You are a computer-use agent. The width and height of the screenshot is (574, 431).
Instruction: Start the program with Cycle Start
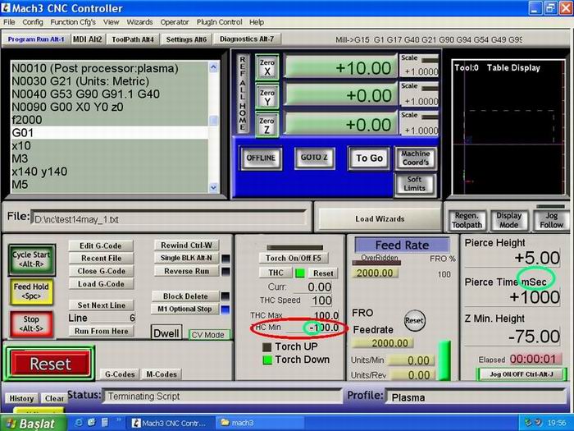[x=32, y=259]
